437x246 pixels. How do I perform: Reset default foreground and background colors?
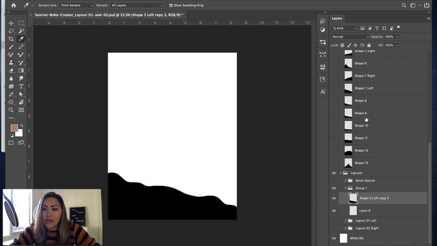[12, 135]
